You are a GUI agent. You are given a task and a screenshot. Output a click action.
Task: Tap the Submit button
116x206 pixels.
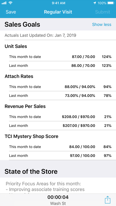103,12
